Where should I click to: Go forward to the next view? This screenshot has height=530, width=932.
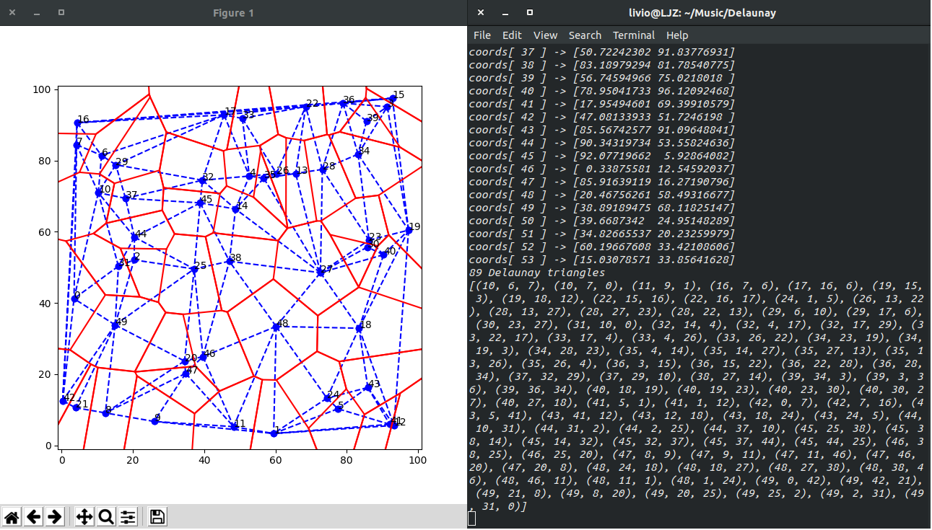coord(55,516)
